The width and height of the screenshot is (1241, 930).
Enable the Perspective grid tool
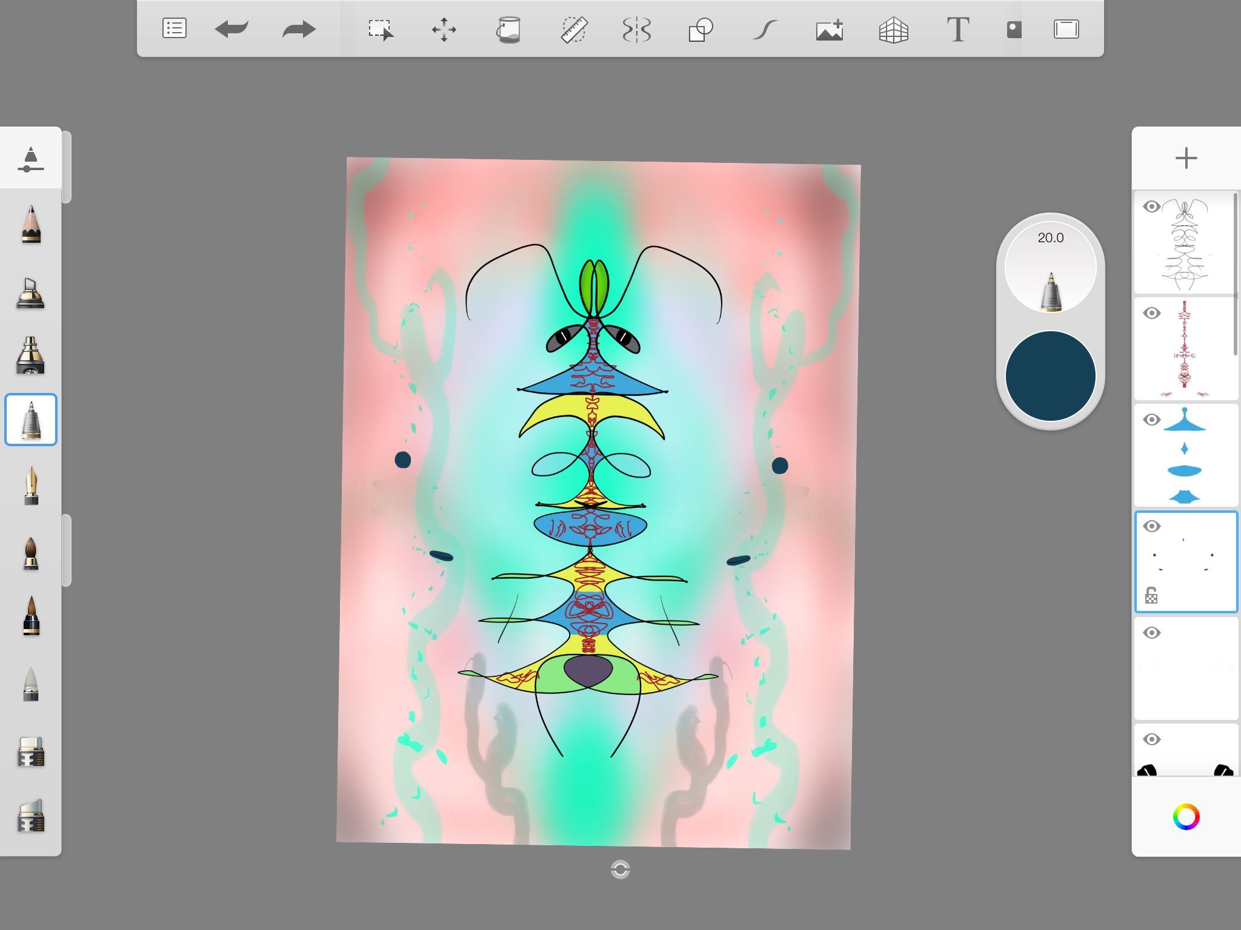(x=893, y=29)
